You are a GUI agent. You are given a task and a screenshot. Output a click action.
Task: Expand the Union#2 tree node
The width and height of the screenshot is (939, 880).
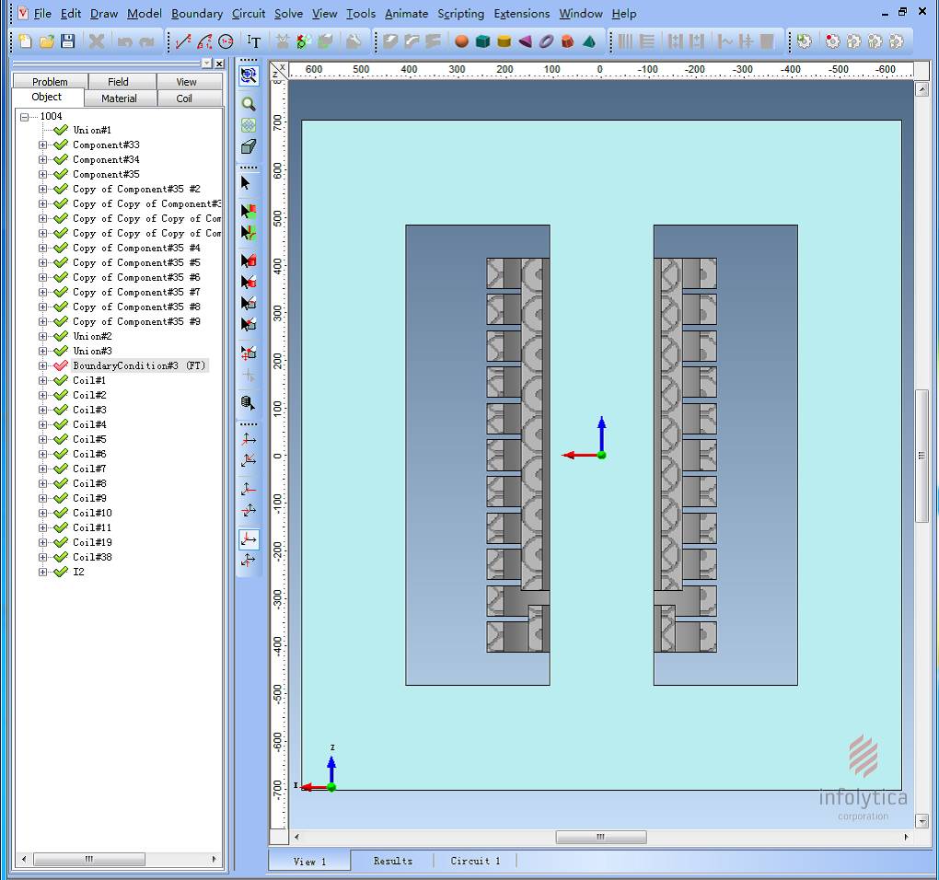(x=42, y=336)
